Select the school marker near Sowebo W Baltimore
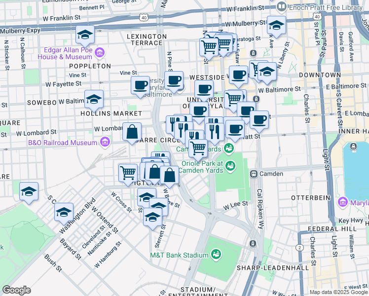The image size is (369, 296). coord(94,100)
